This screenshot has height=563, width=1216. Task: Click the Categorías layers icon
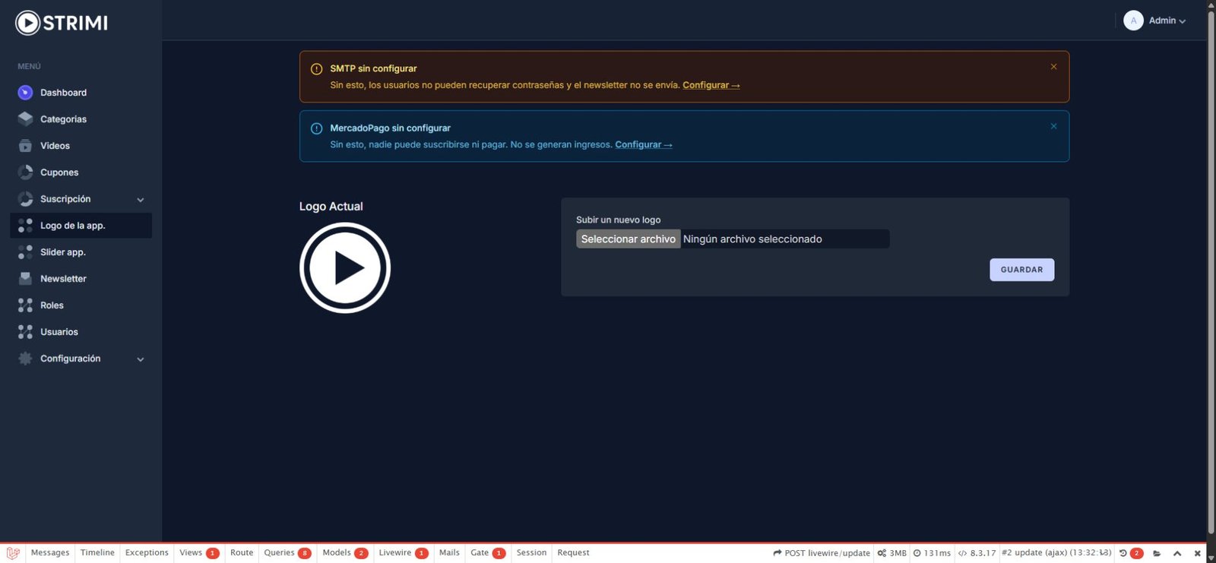[25, 119]
